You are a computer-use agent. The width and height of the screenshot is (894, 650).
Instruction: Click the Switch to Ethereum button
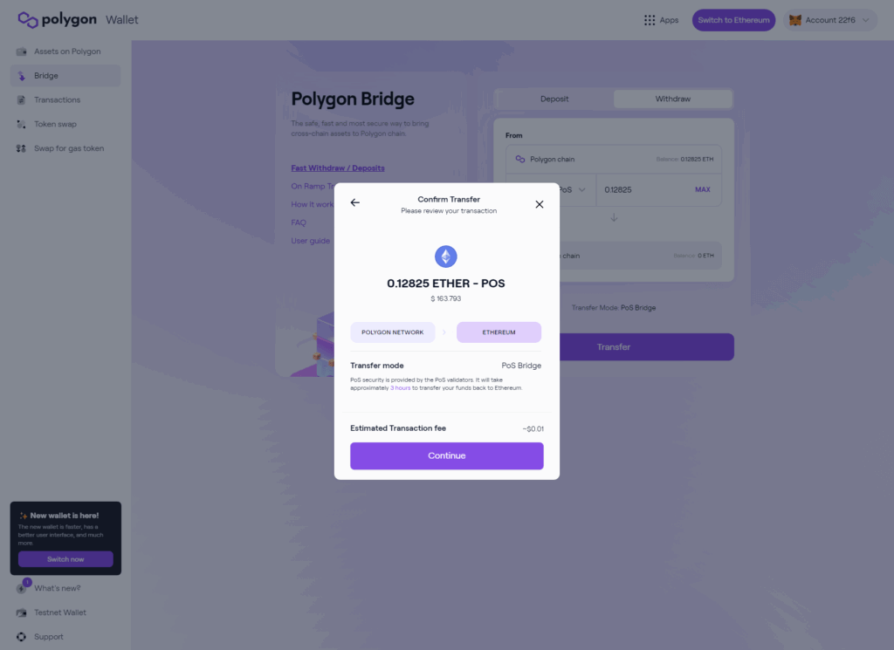click(733, 20)
